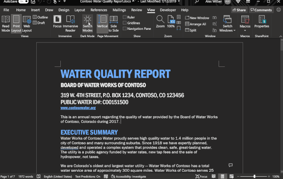Click the 1972 words count

pos(26,176)
